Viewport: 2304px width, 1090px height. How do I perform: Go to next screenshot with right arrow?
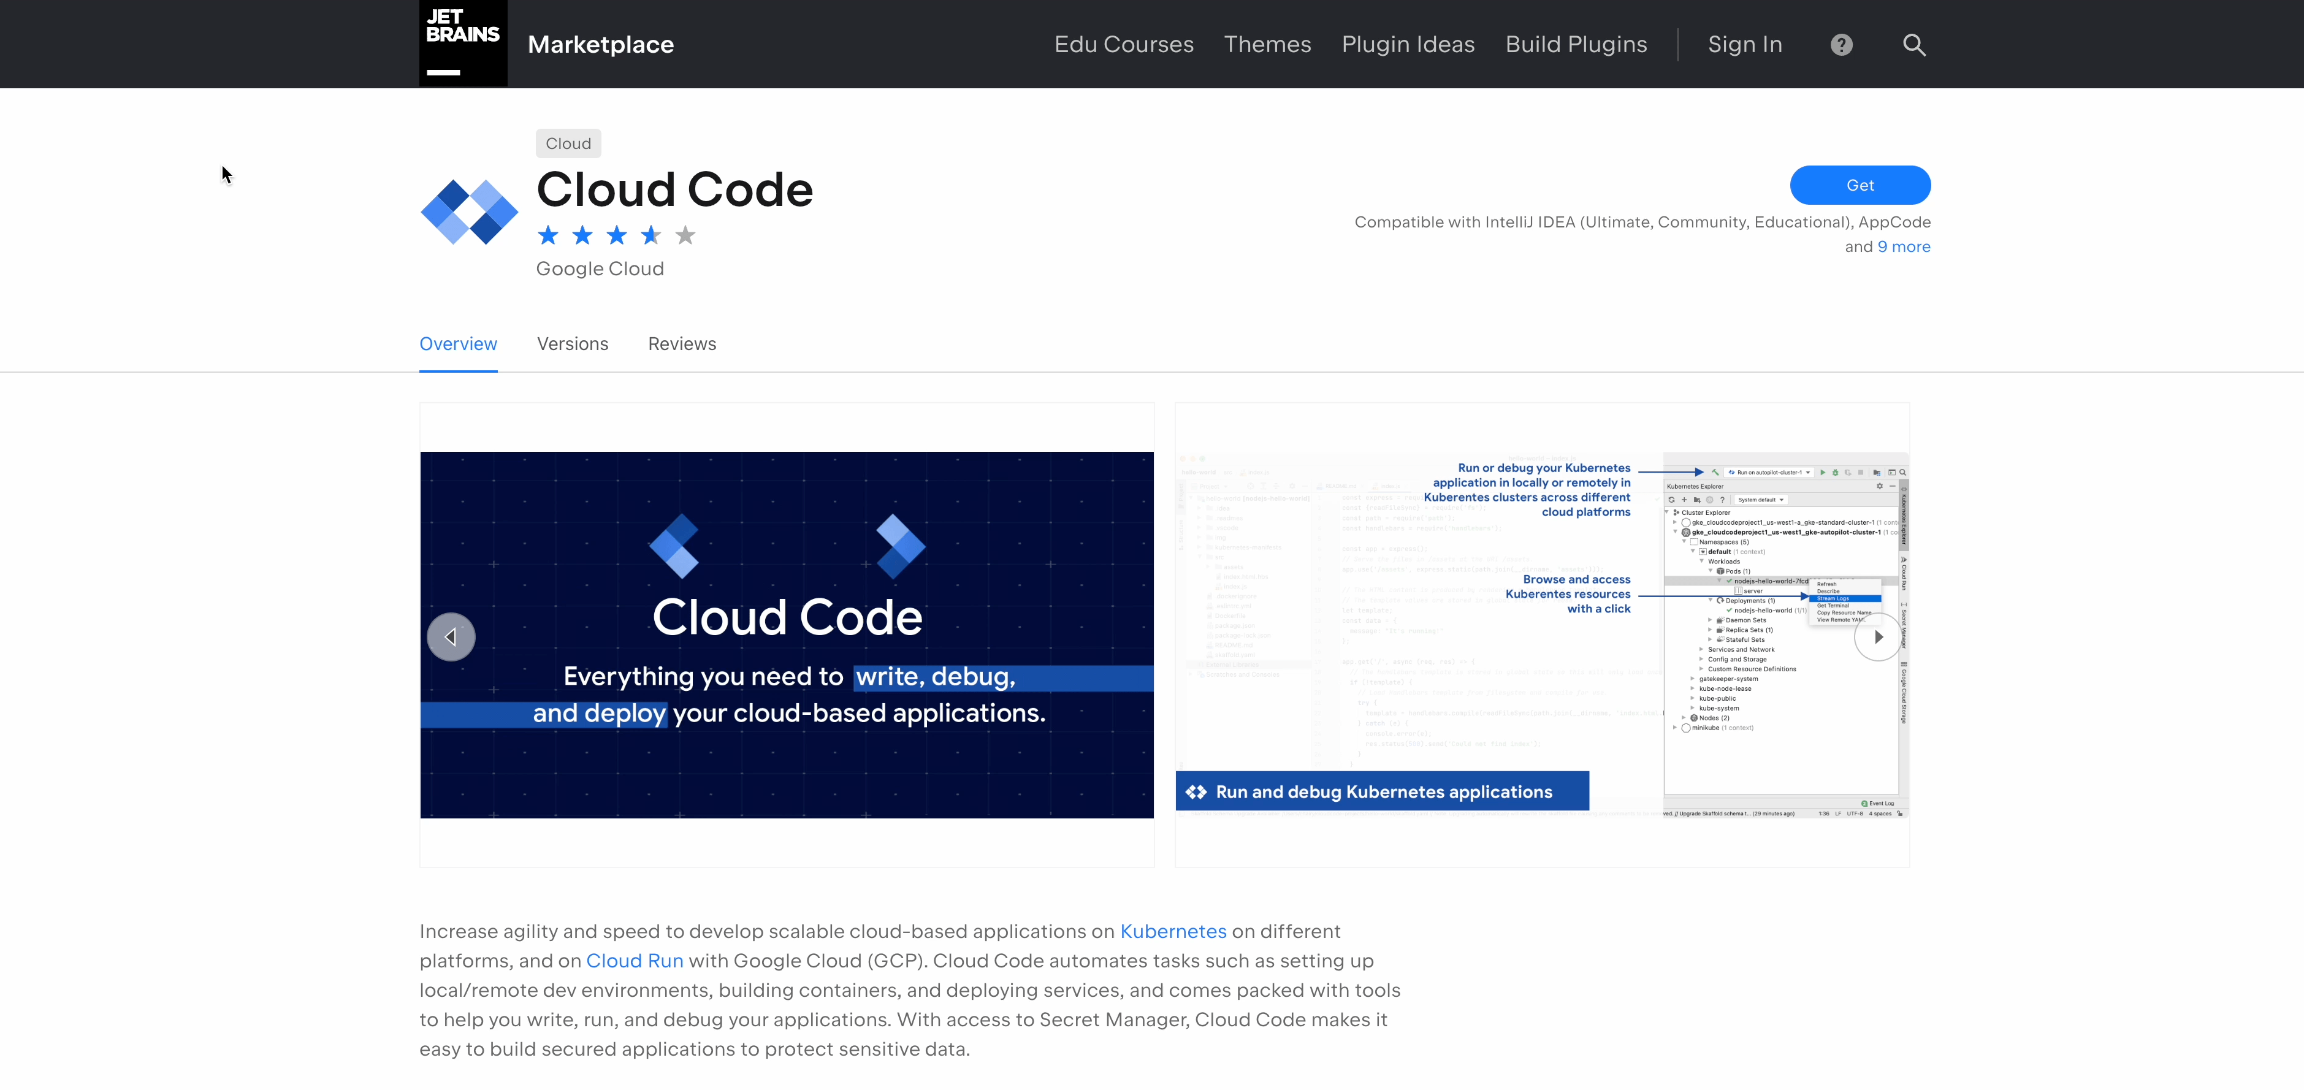[1877, 637]
